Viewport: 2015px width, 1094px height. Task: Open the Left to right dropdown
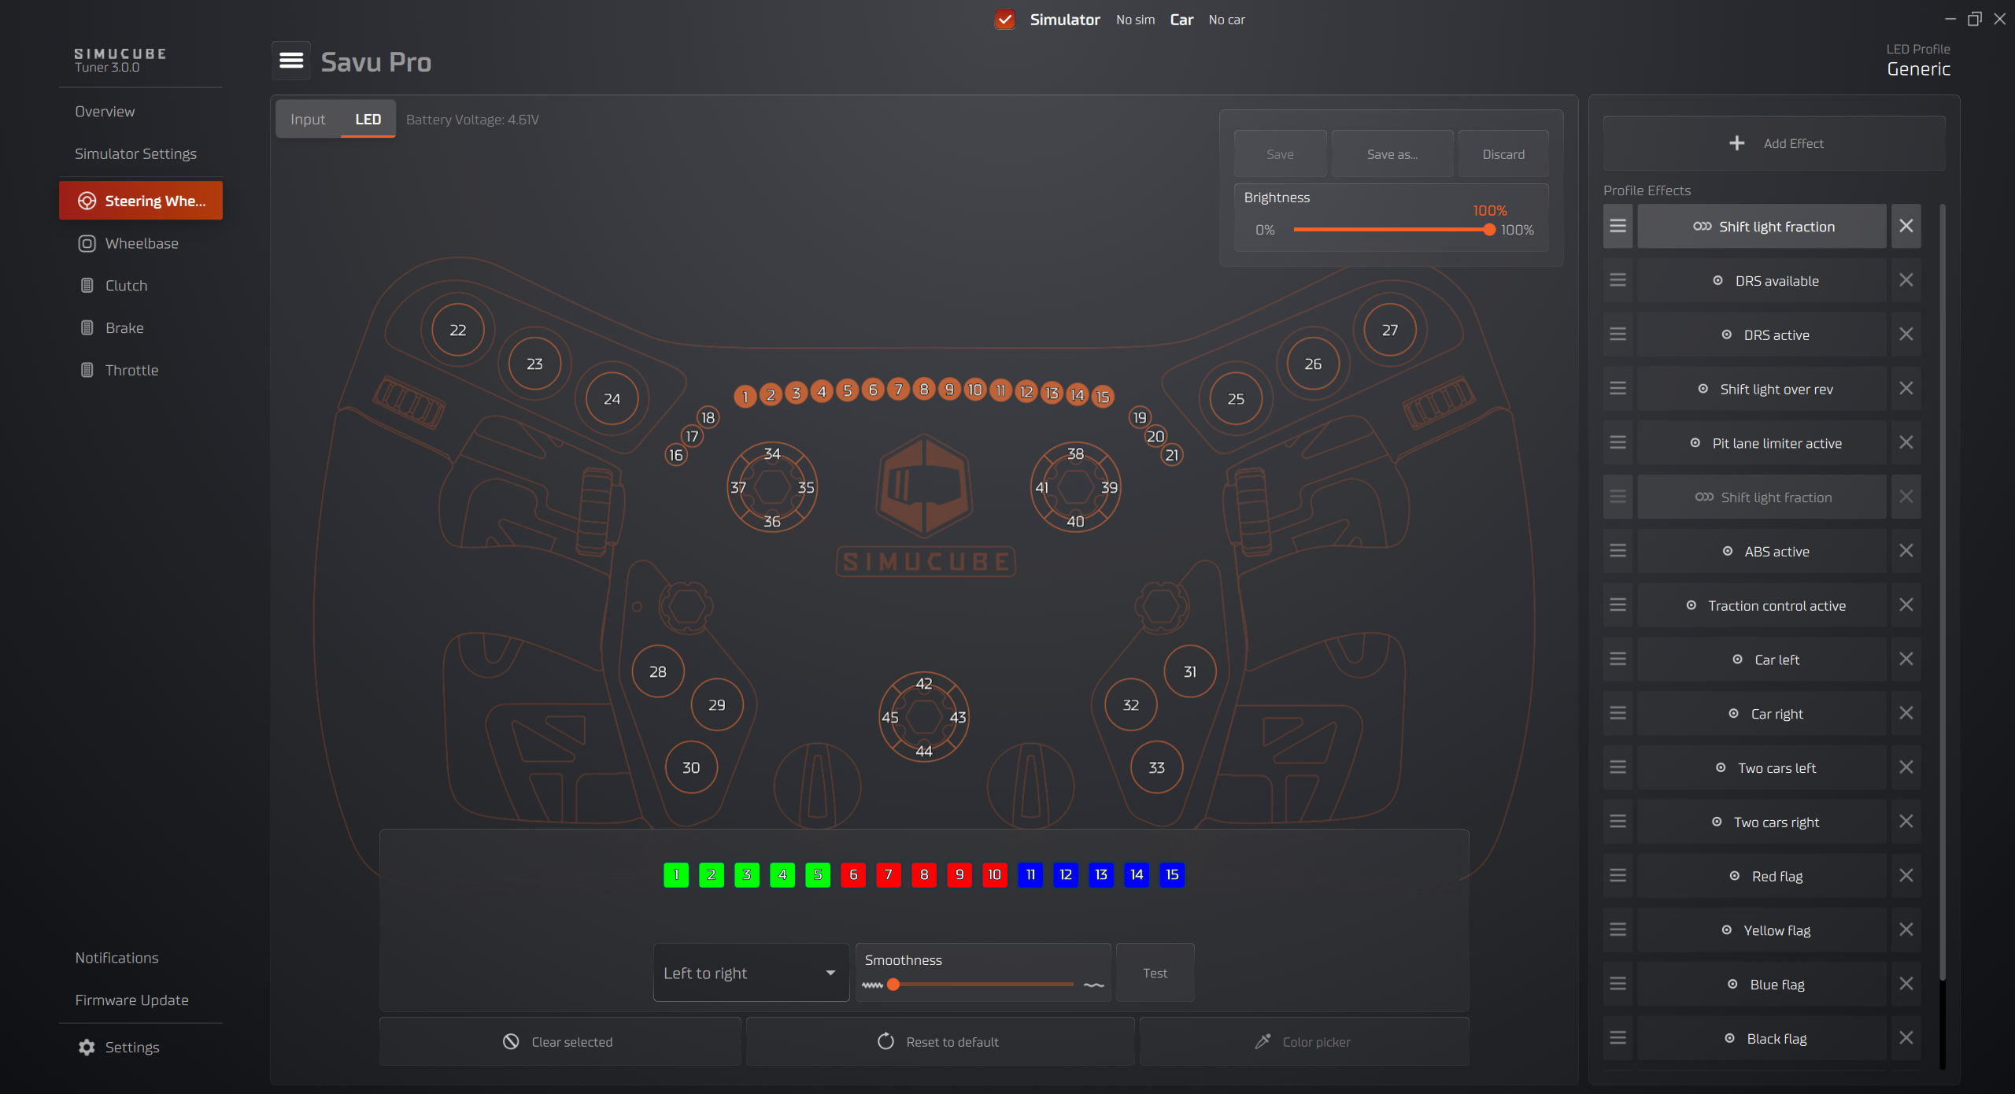[x=750, y=973]
